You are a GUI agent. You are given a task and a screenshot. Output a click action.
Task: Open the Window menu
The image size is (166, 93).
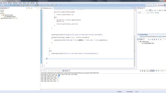[x=33, y=3]
